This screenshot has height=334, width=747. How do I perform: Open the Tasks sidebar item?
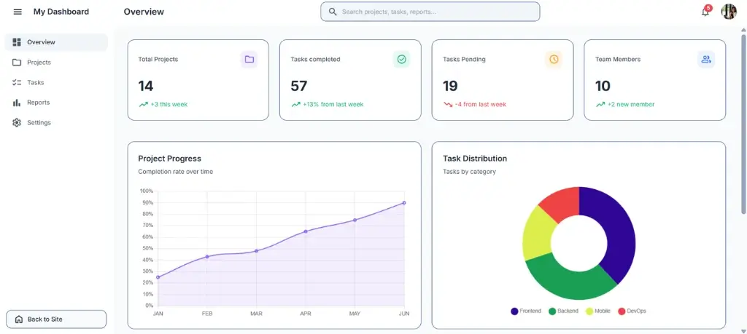click(x=35, y=82)
